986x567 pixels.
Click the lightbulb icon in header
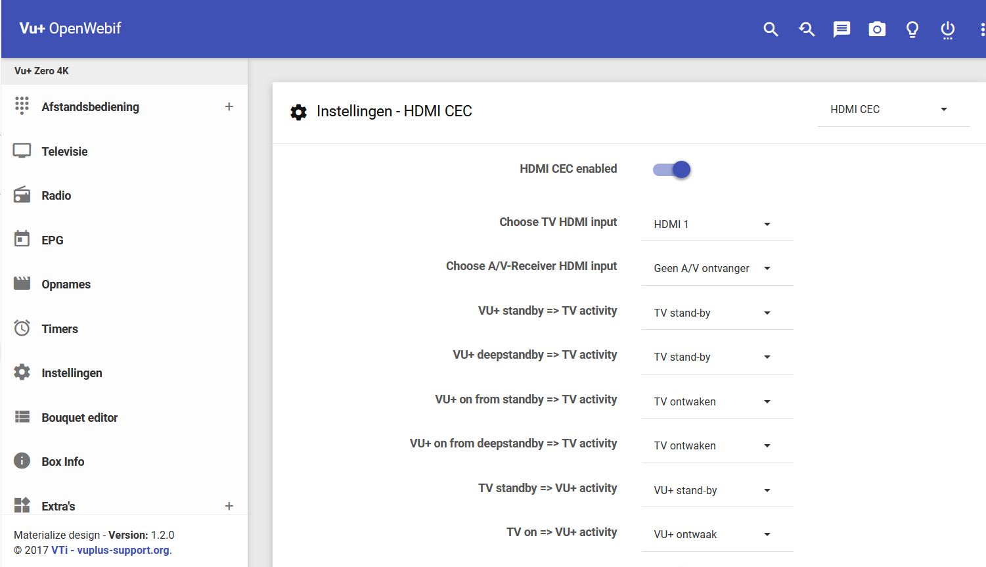(x=912, y=30)
